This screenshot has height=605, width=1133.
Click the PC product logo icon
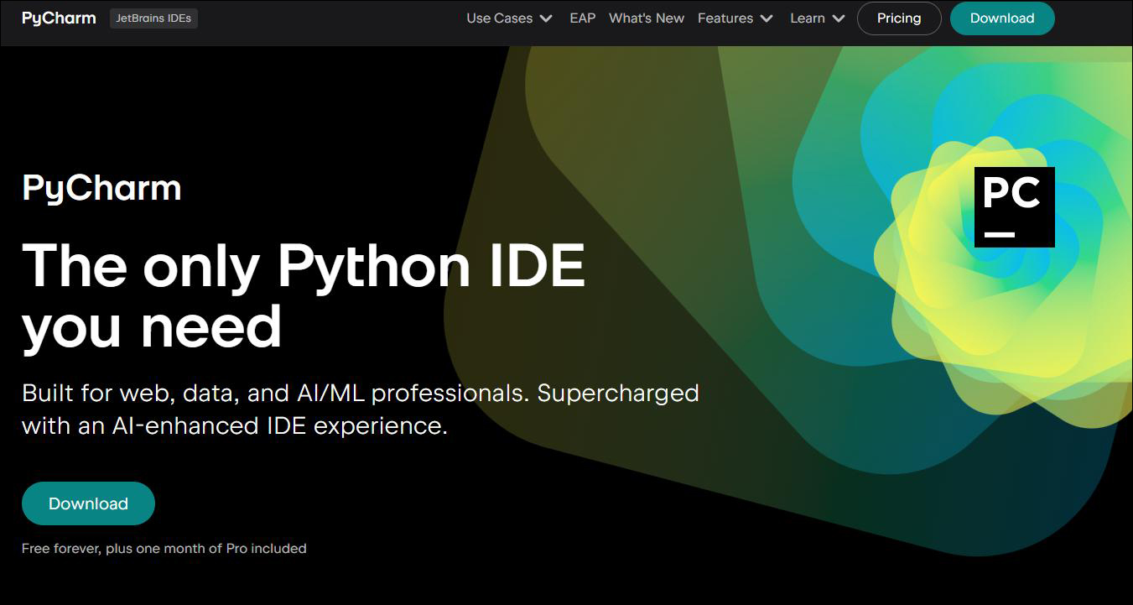coord(1015,207)
